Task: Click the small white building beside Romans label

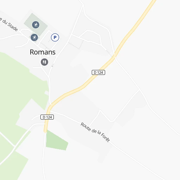Action: click(x=48, y=57)
